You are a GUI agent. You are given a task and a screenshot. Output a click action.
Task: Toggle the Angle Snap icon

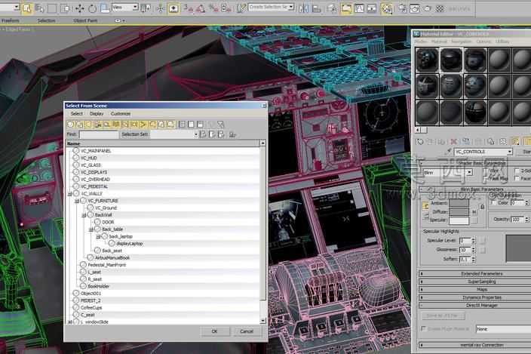[x=201, y=8]
